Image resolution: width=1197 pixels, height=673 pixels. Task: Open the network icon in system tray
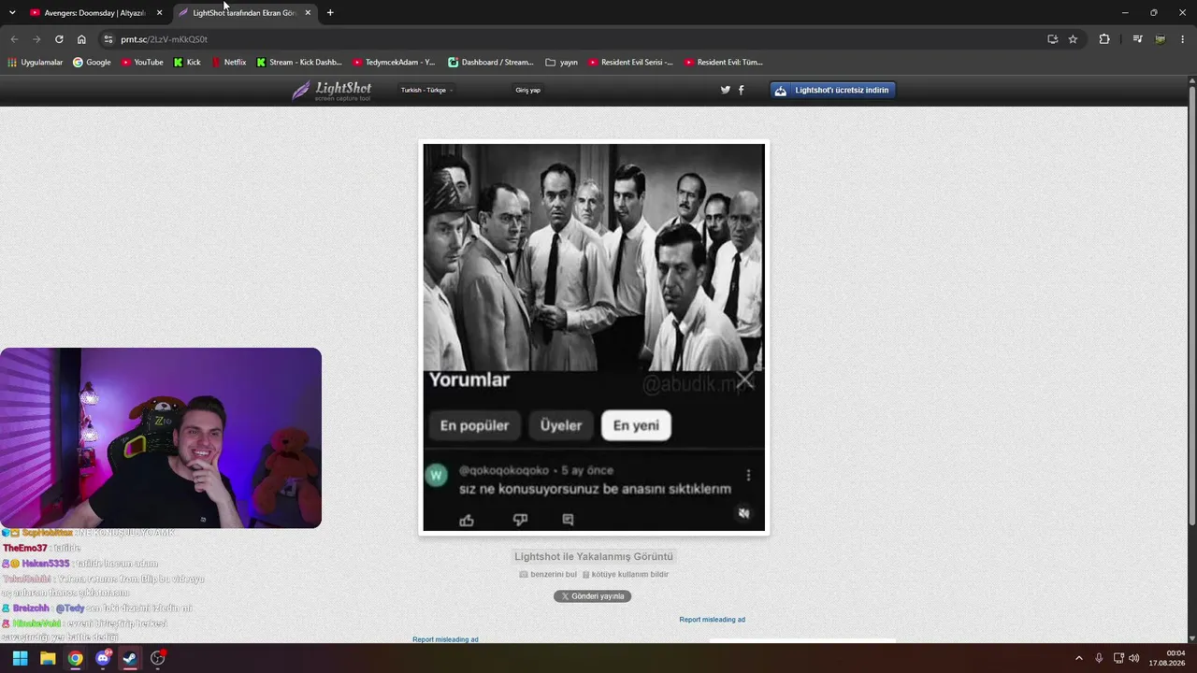click(x=1118, y=658)
